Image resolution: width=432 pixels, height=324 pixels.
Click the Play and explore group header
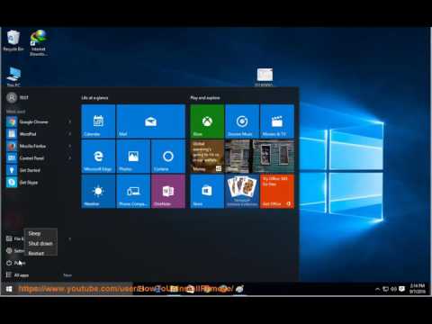click(x=205, y=98)
